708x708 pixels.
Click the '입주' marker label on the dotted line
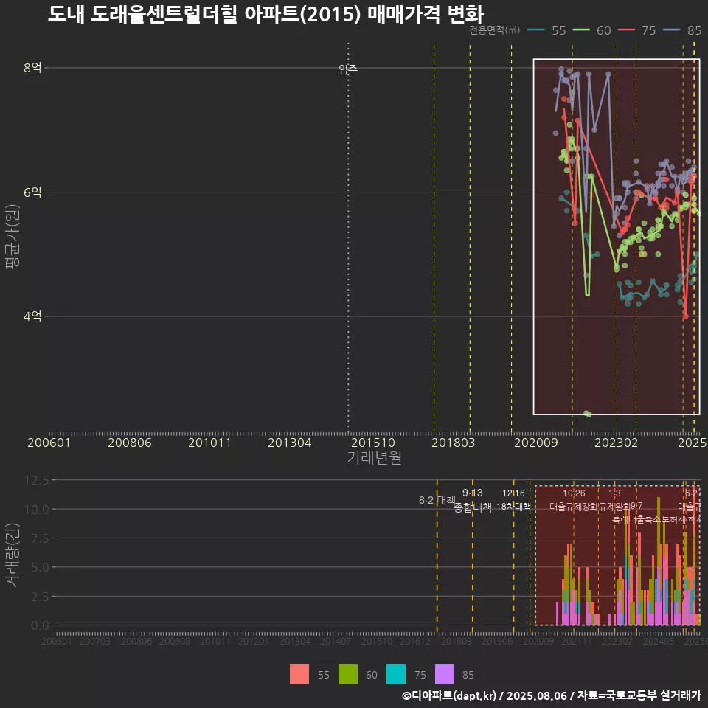pos(348,69)
